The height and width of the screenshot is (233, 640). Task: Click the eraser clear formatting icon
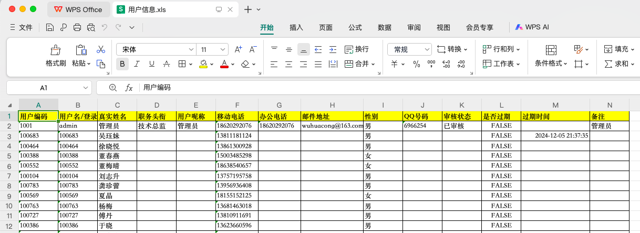pyautogui.click(x=245, y=64)
